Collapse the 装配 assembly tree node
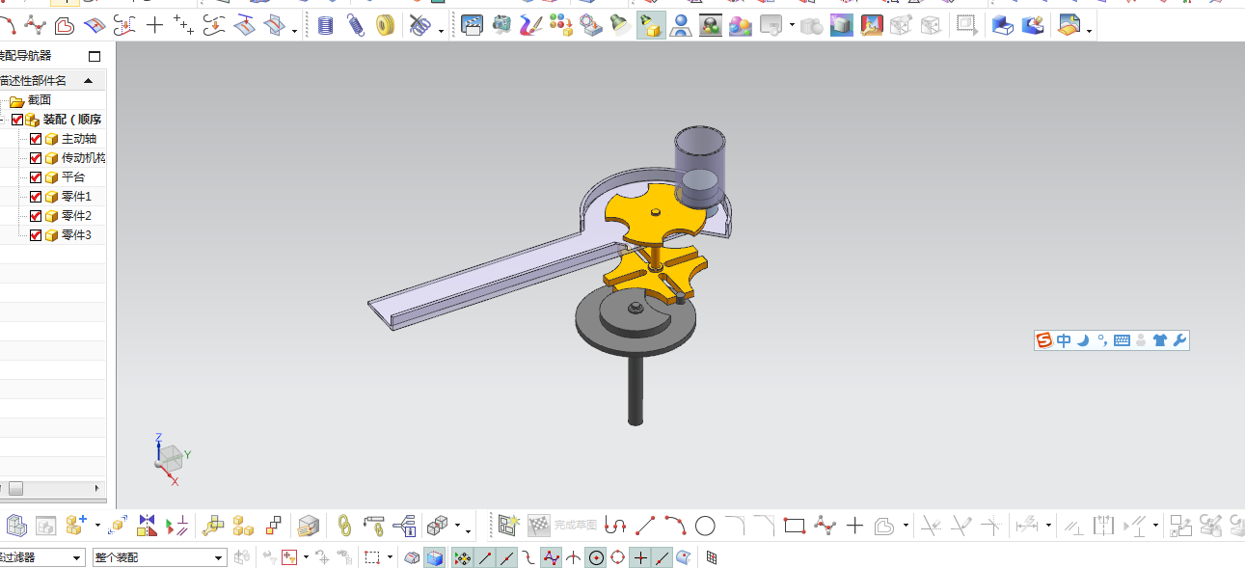1245x568 pixels. tap(4, 120)
